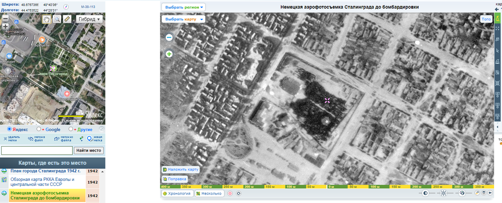Click the print icon in right sidebar
This screenshot has width=502, height=203.
tap(498, 61)
